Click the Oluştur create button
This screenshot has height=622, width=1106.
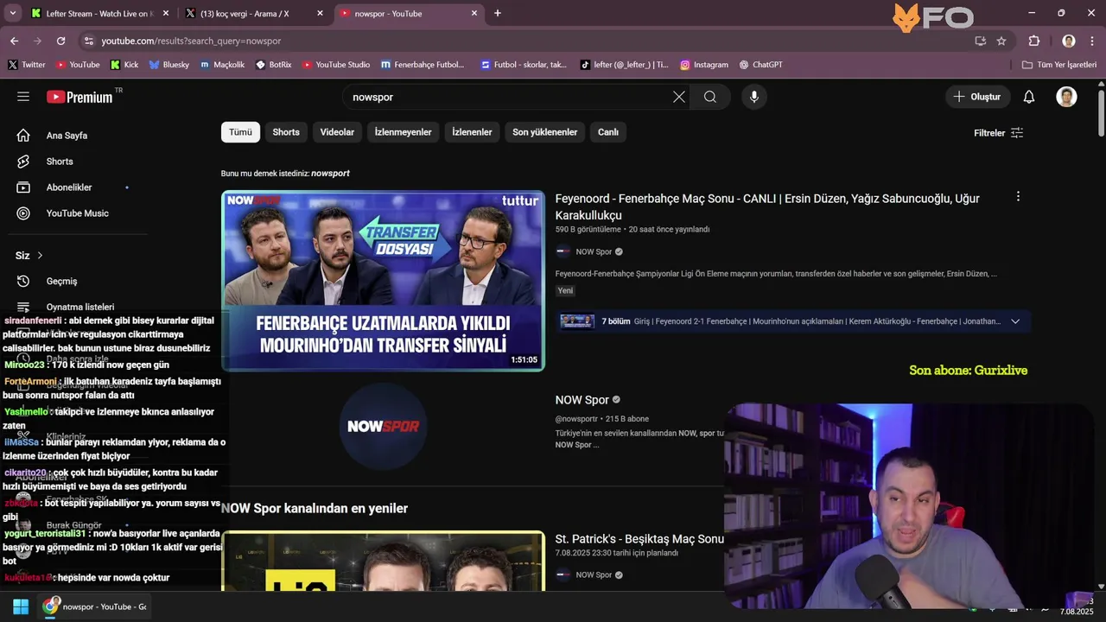pyautogui.click(x=977, y=97)
